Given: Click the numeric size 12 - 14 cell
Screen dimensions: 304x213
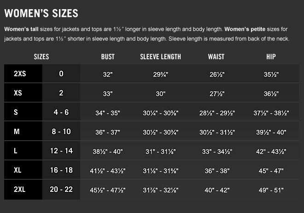Looking at the screenshot, I should [x=61, y=151].
